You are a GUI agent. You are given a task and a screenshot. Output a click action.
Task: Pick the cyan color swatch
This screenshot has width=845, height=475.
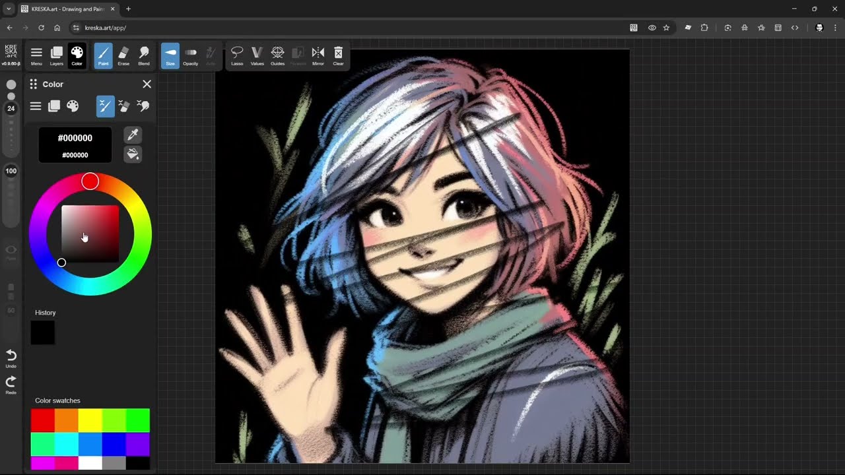tap(67, 444)
